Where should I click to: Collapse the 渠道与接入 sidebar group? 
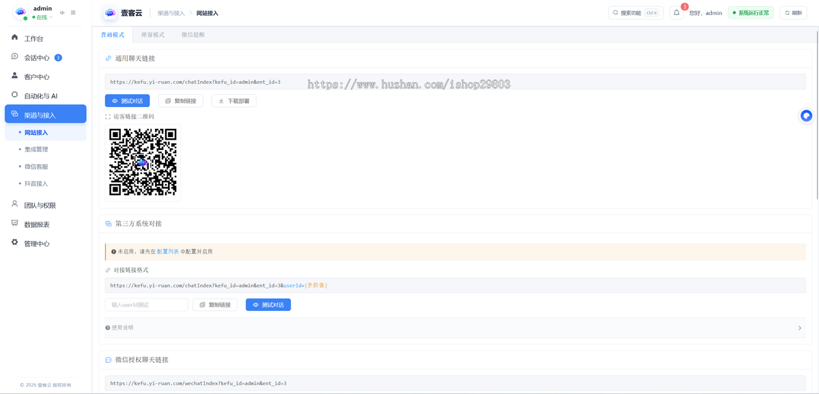coord(46,115)
